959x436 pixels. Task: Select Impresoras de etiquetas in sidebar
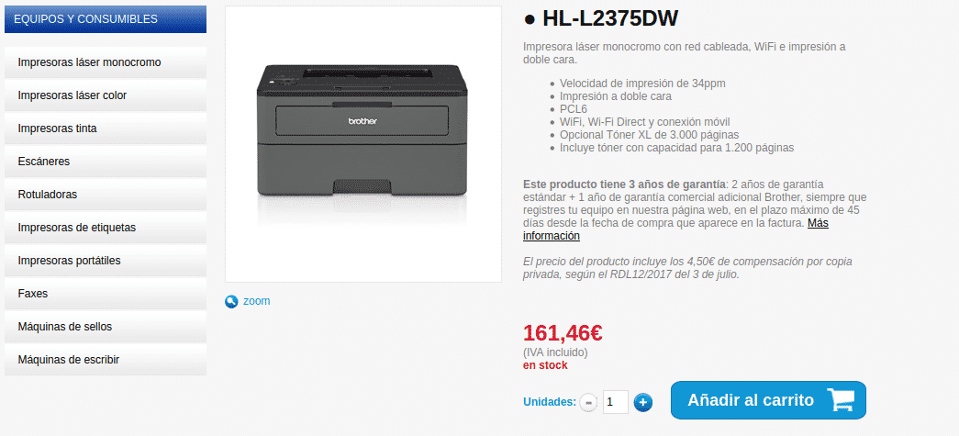point(106,228)
